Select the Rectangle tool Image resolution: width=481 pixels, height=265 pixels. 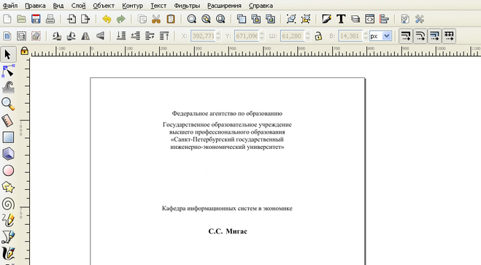(8, 137)
